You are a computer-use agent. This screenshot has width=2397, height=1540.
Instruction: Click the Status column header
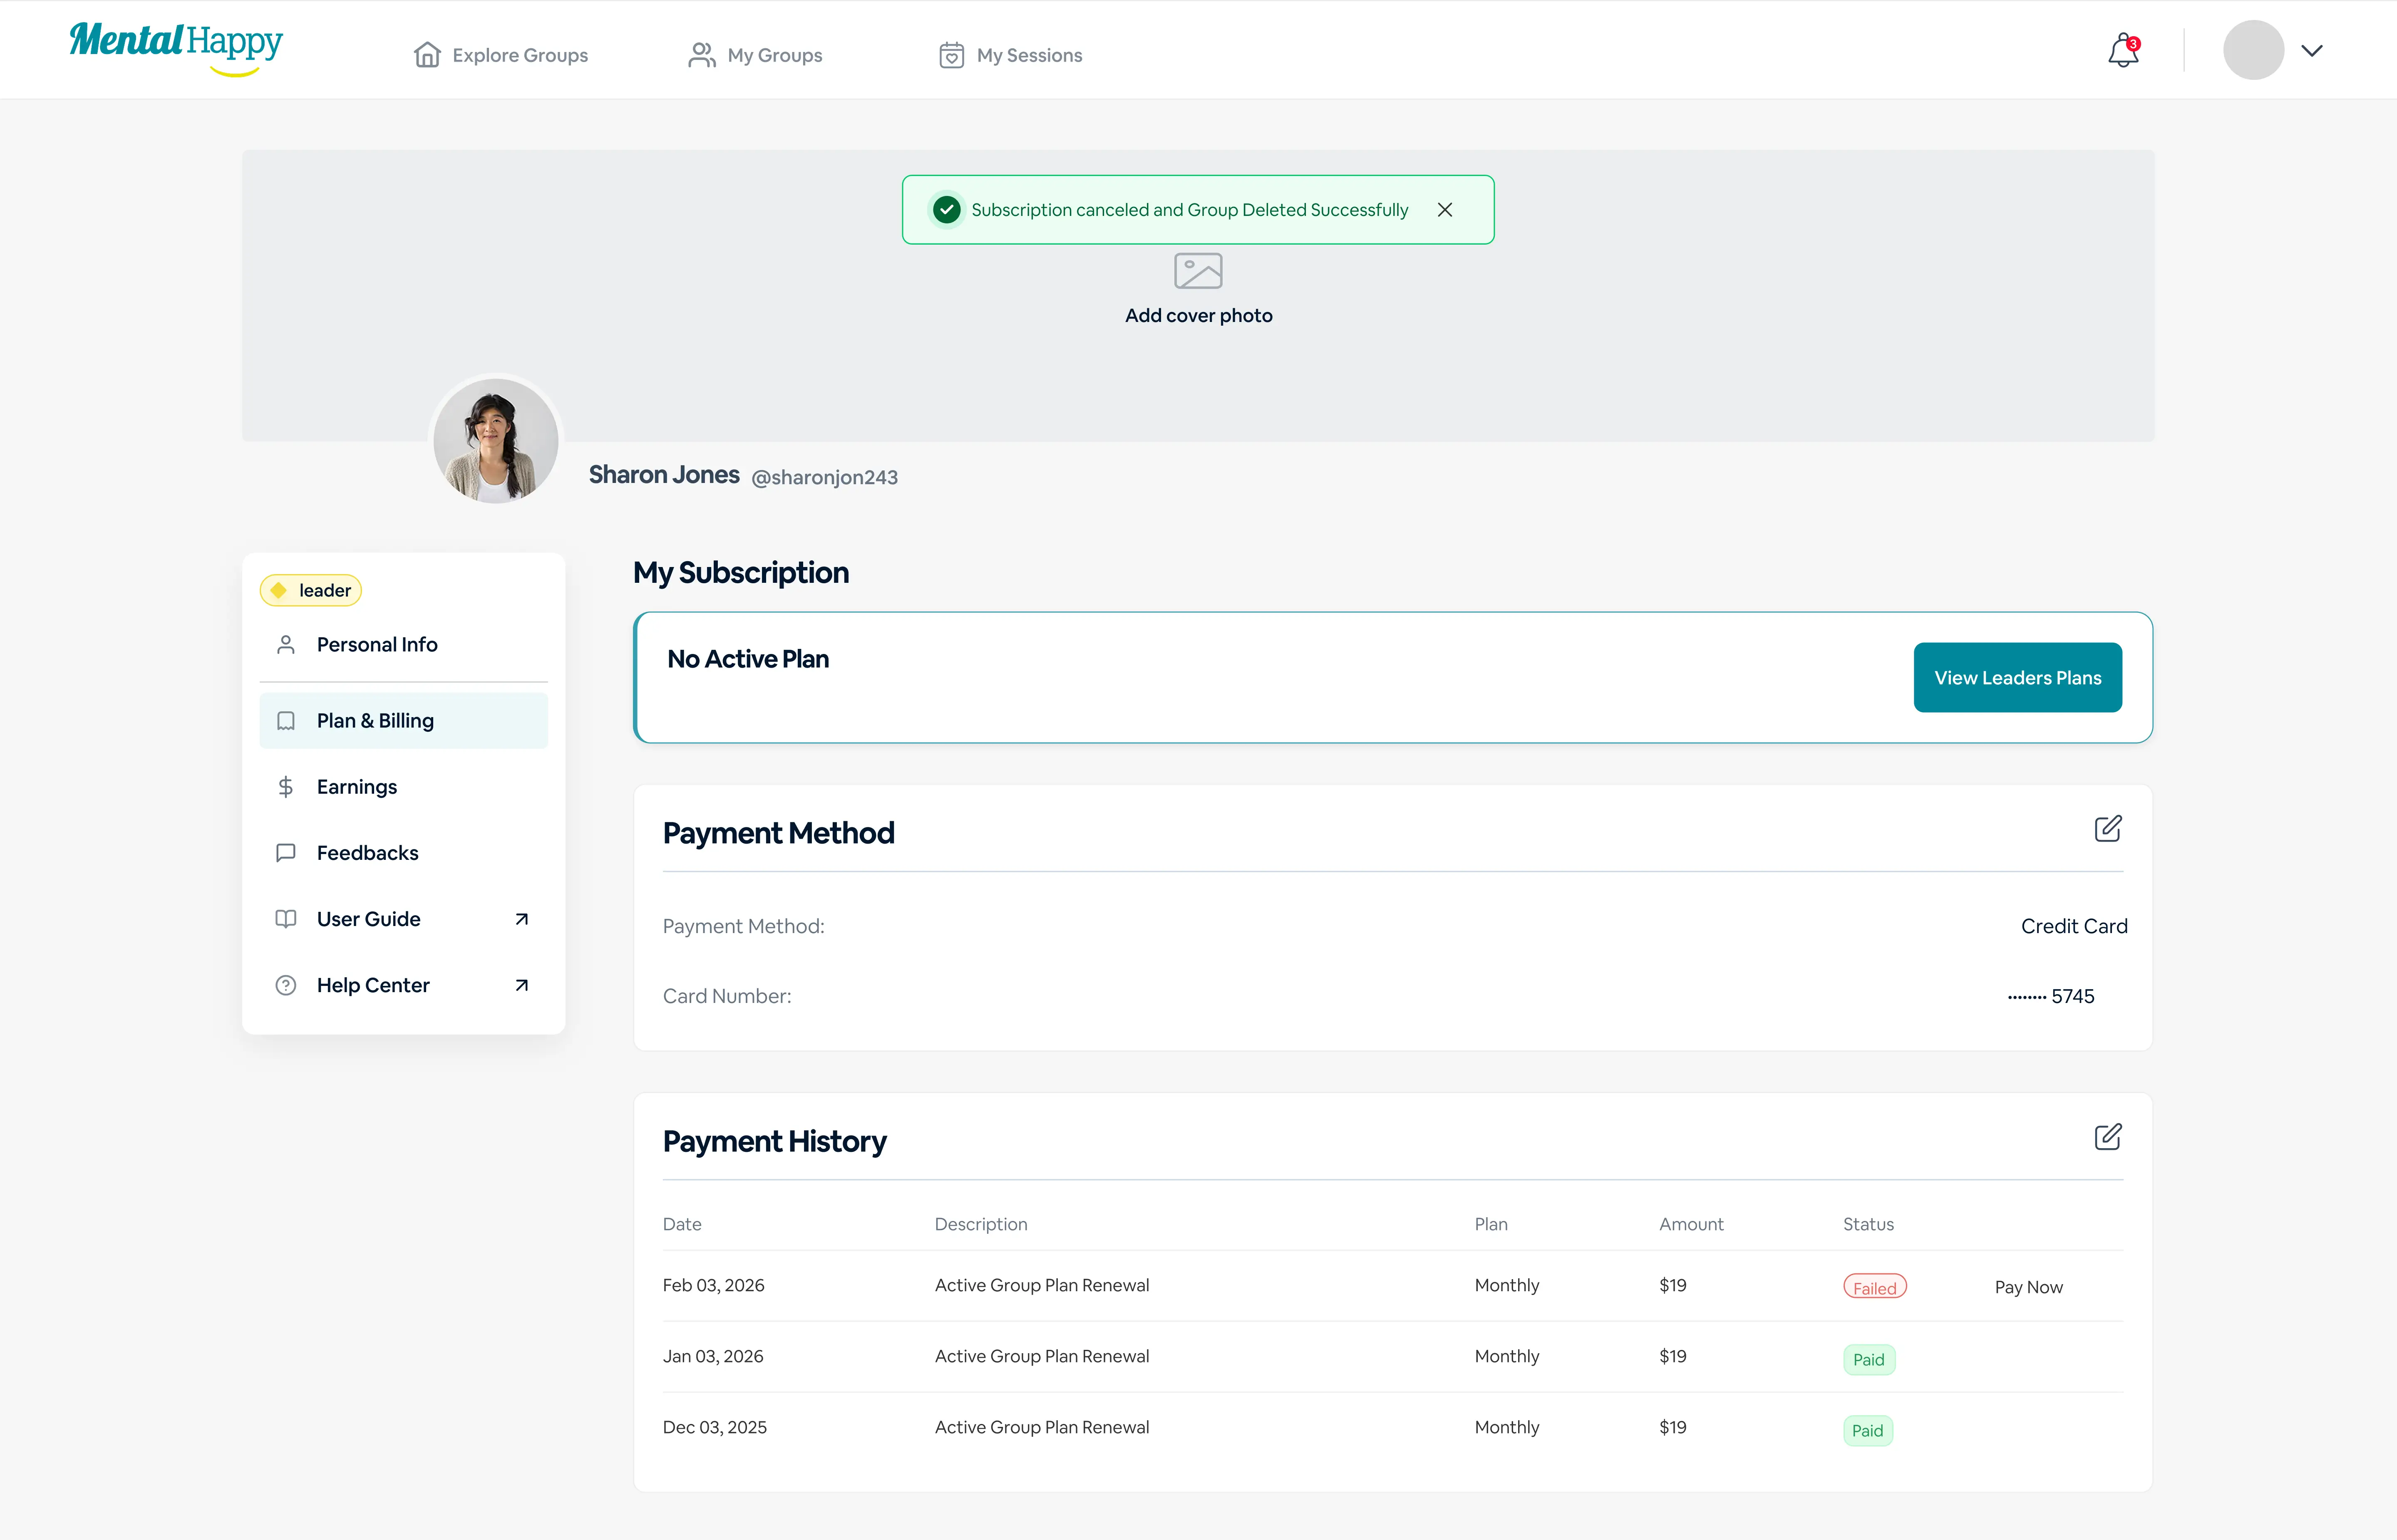1869,1225
